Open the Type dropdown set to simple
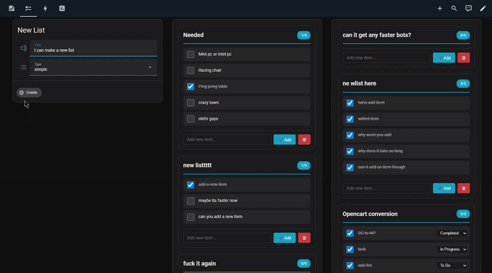The width and height of the screenshot is (492, 273). pyautogui.click(x=93, y=67)
